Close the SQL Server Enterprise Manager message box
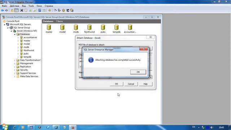The width and height of the screenshot is (231, 130). (x=144, y=49)
